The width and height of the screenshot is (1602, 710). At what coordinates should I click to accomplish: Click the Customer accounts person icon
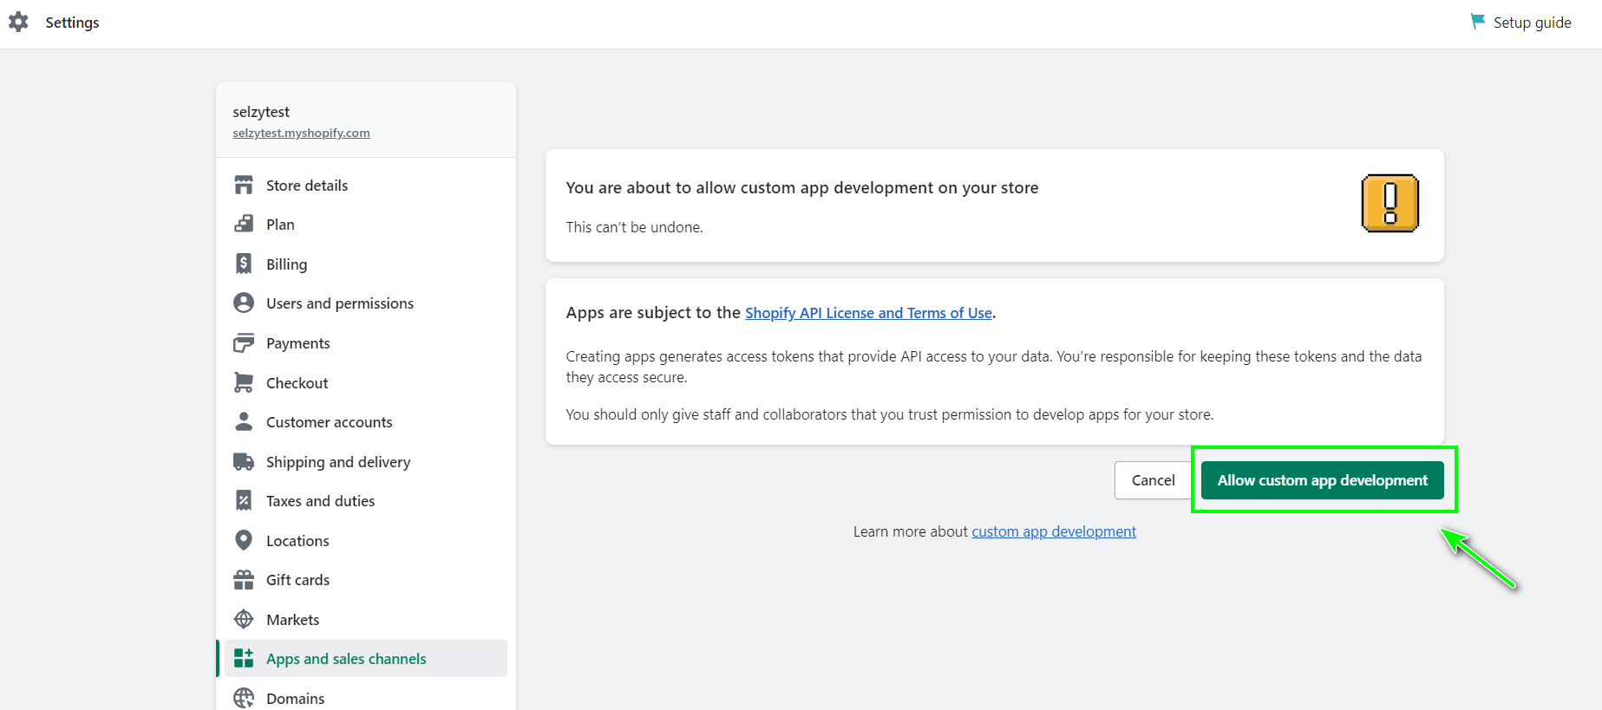[x=244, y=421]
